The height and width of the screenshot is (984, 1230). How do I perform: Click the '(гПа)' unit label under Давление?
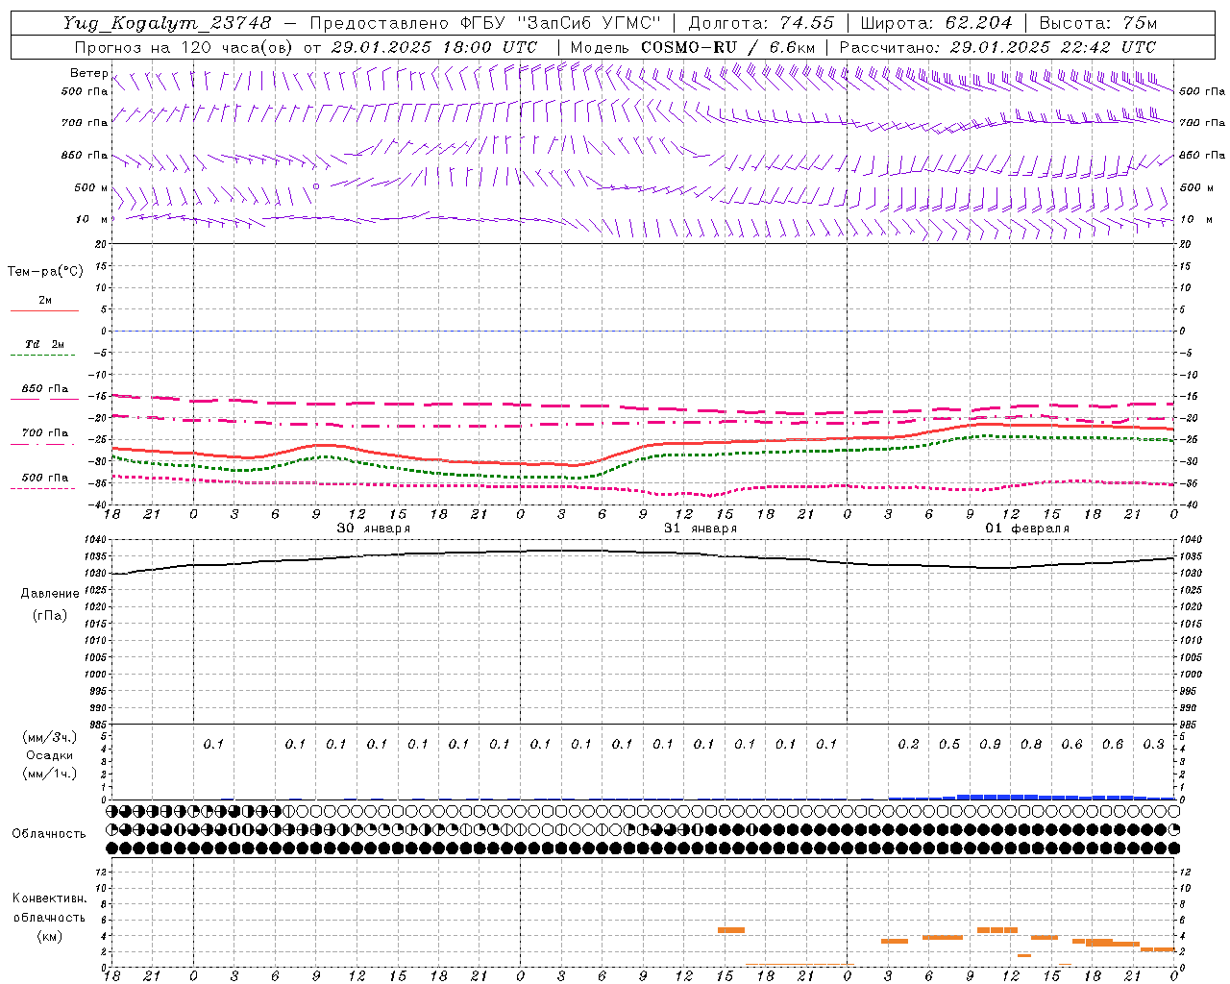[x=50, y=615]
